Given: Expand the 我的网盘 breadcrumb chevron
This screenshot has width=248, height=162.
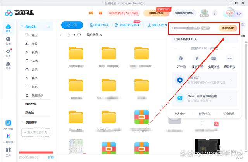Looking at the screenshot, I should 101,35.
